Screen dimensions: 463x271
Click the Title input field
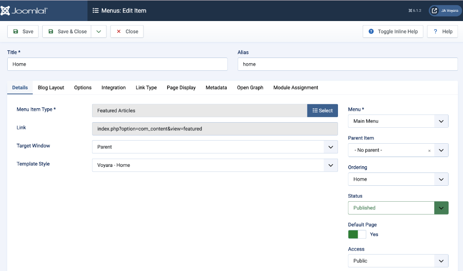pyautogui.click(x=117, y=64)
